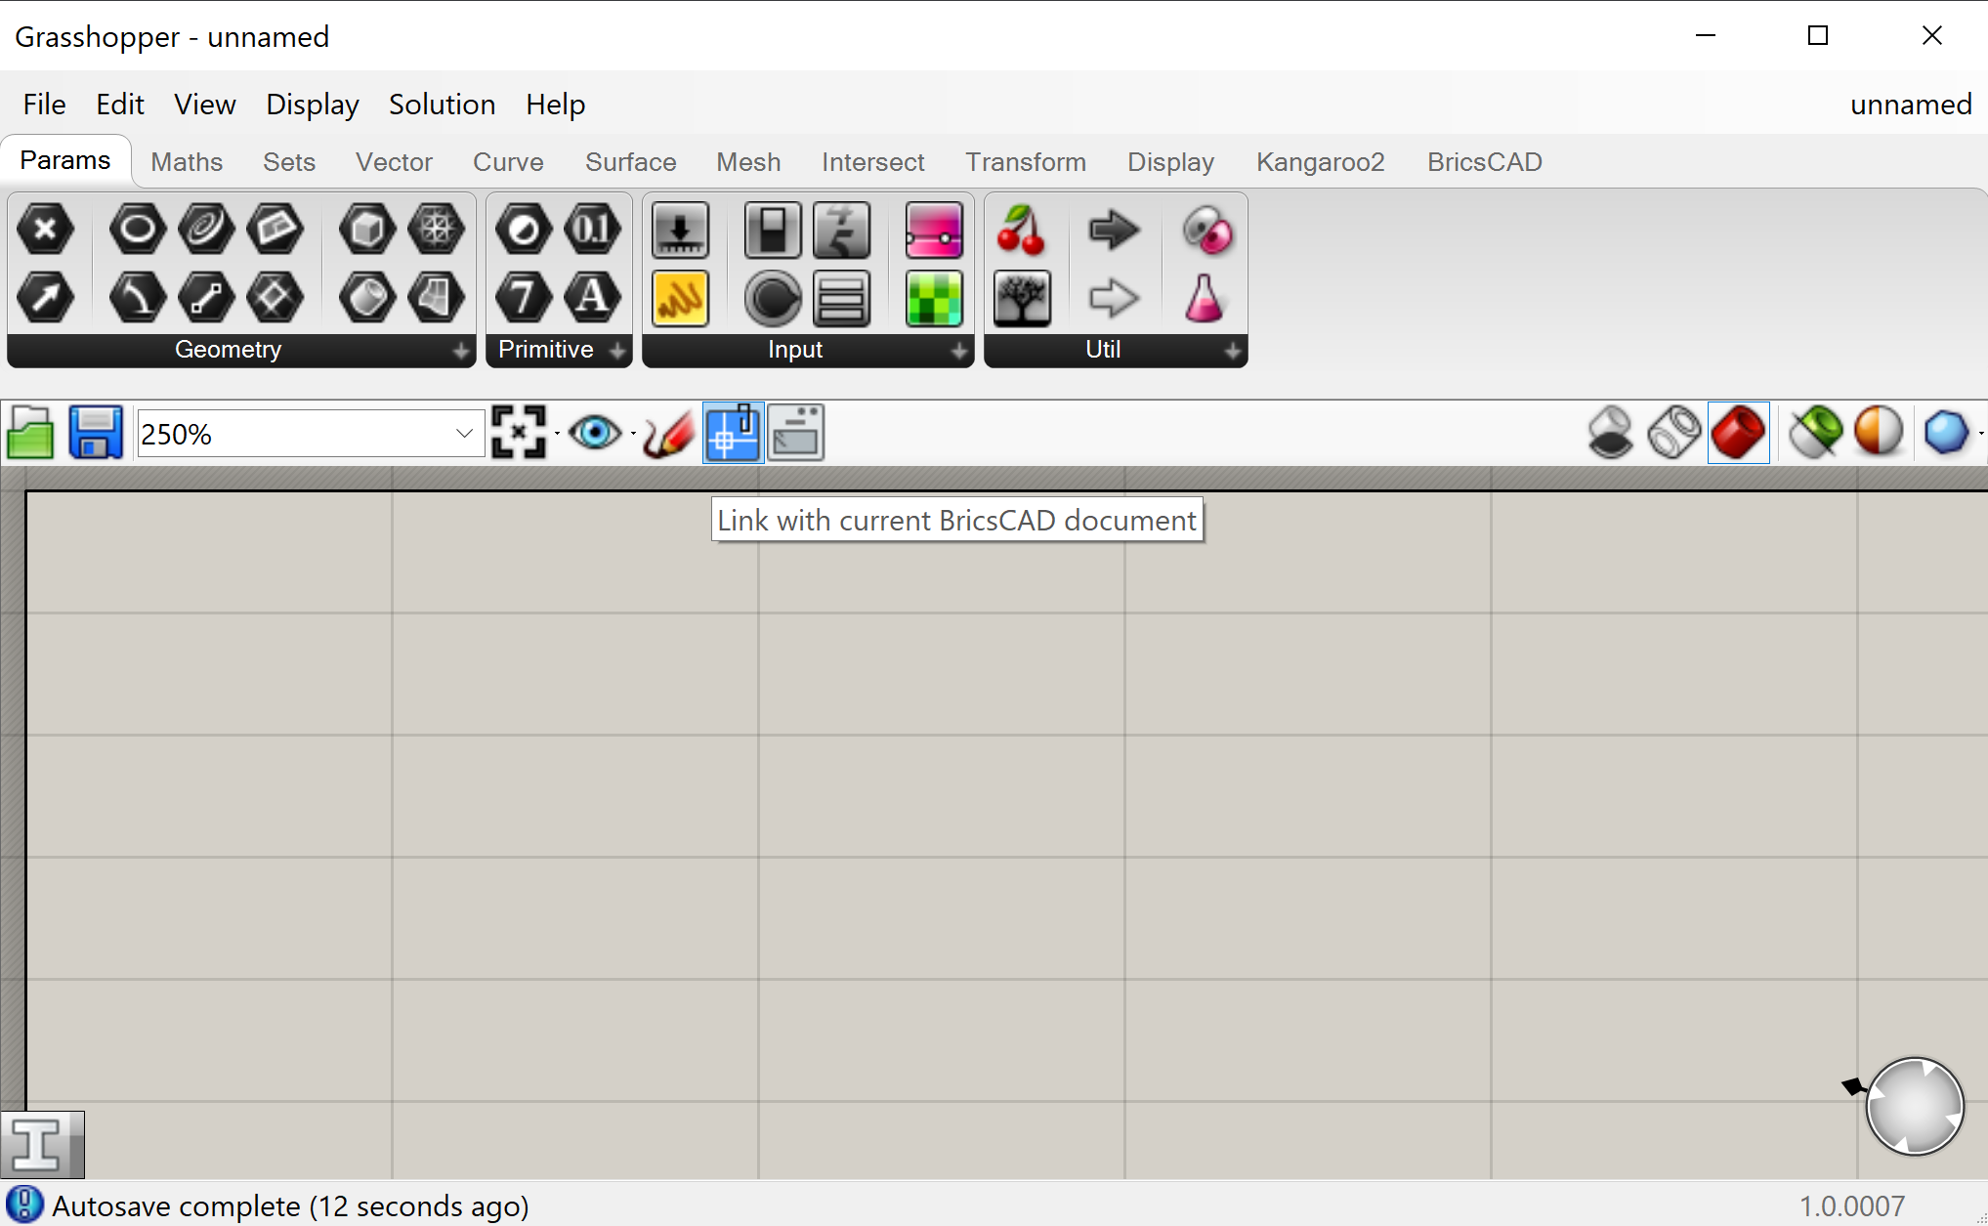This screenshot has width=1988, height=1226.
Task: Click the Open file folder button
Action: tap(30, 433)
